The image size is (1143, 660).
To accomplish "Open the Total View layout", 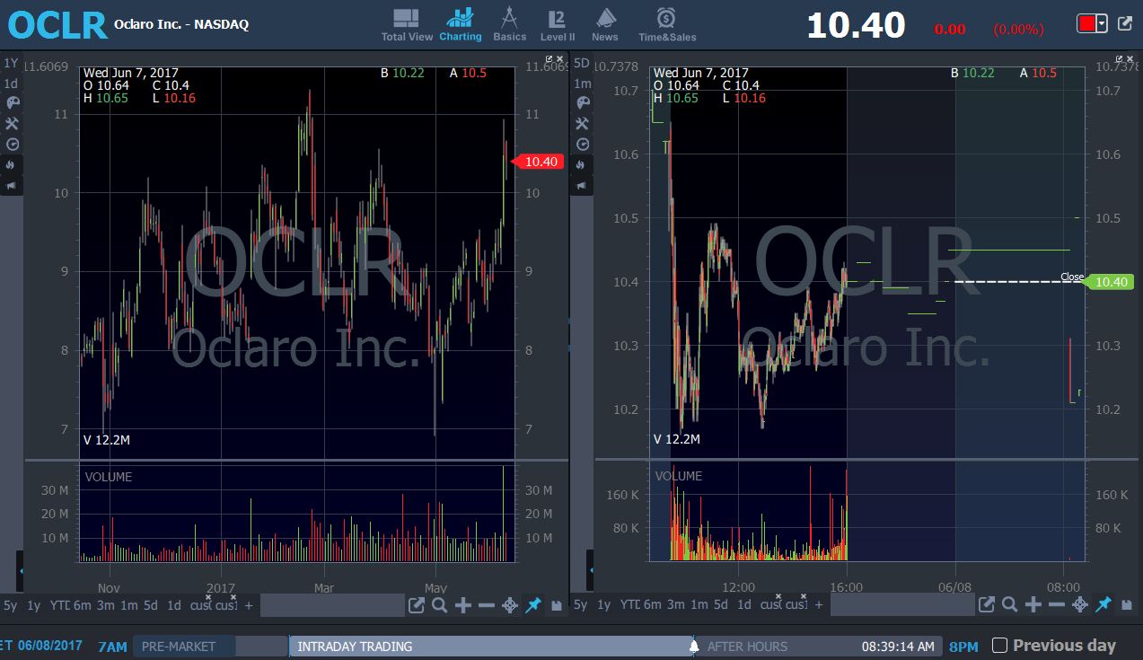I will coord(407,24).
